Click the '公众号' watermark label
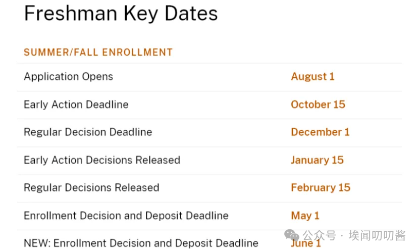 pos(319,235)
